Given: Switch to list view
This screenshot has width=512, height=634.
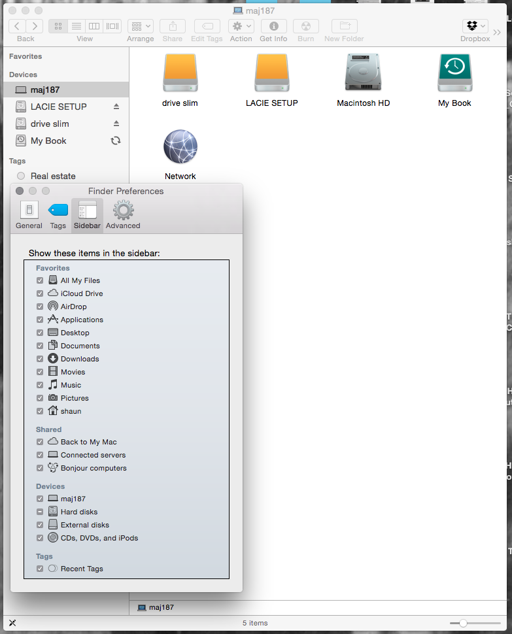Looking at the screenshot, I should (77, 26).
